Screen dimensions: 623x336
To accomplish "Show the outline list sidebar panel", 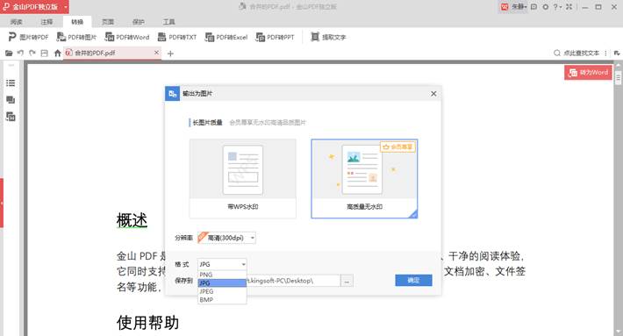I will tap(11, 83).
